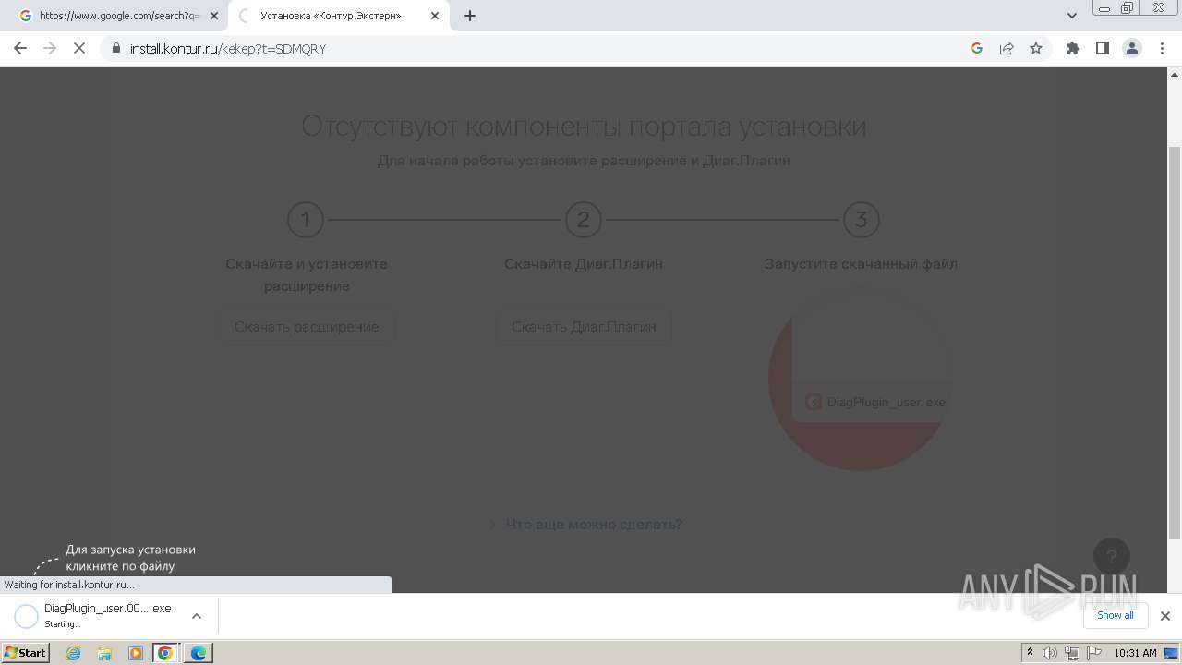Share this page via the share icon
1182x665 pixels.
(1007, 48)
